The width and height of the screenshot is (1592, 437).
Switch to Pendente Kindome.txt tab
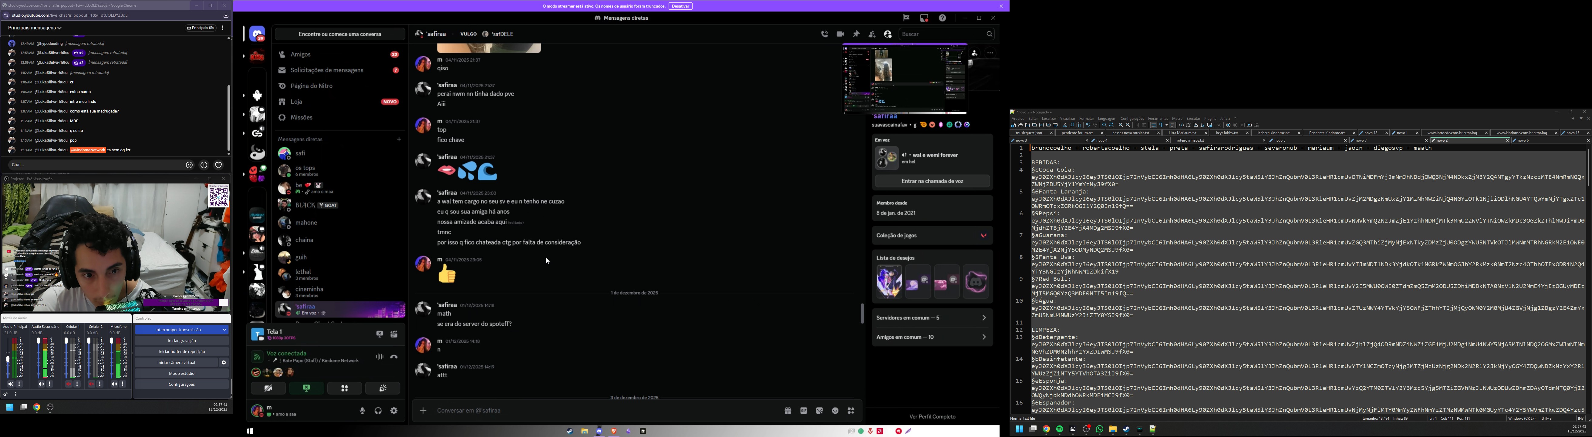pyautogui.click(x=1326, y=133)
